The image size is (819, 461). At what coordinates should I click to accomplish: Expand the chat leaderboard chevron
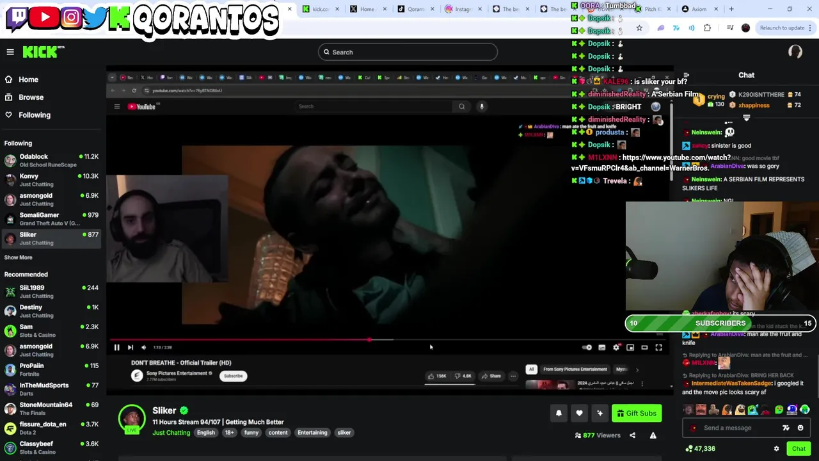coord(746,118)
